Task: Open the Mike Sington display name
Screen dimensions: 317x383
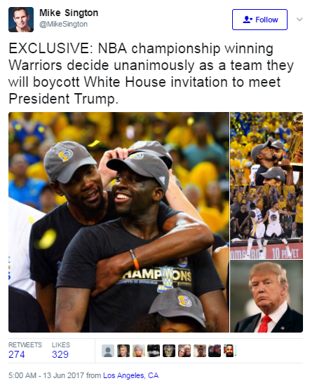Action: point(69,13)
